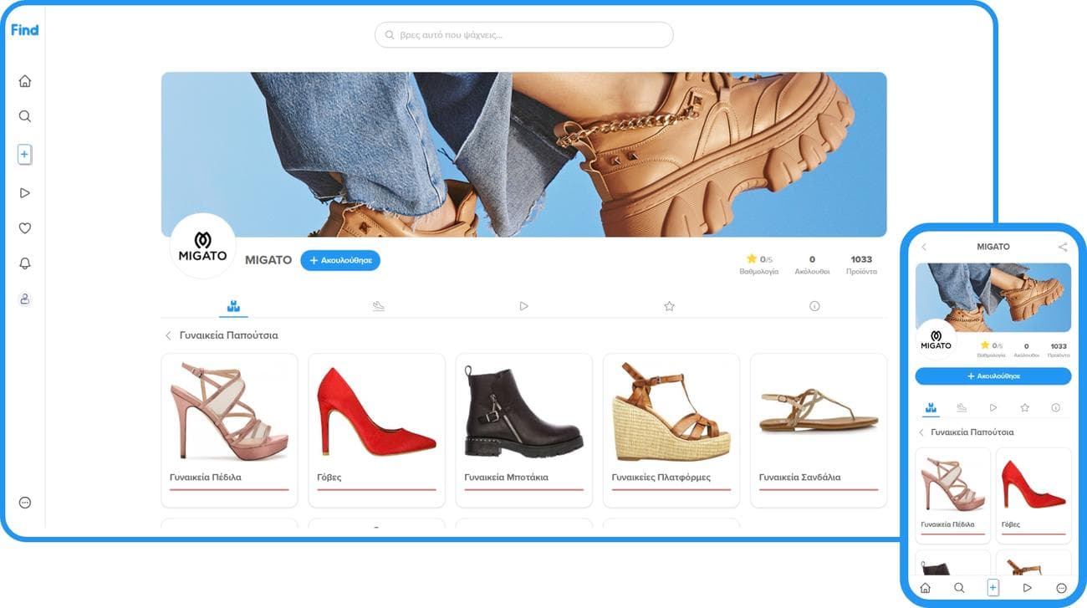Open search from the left sidebar icon
Image resolution: width=1087 pixels, height=608 pixels.
point(25,116)
